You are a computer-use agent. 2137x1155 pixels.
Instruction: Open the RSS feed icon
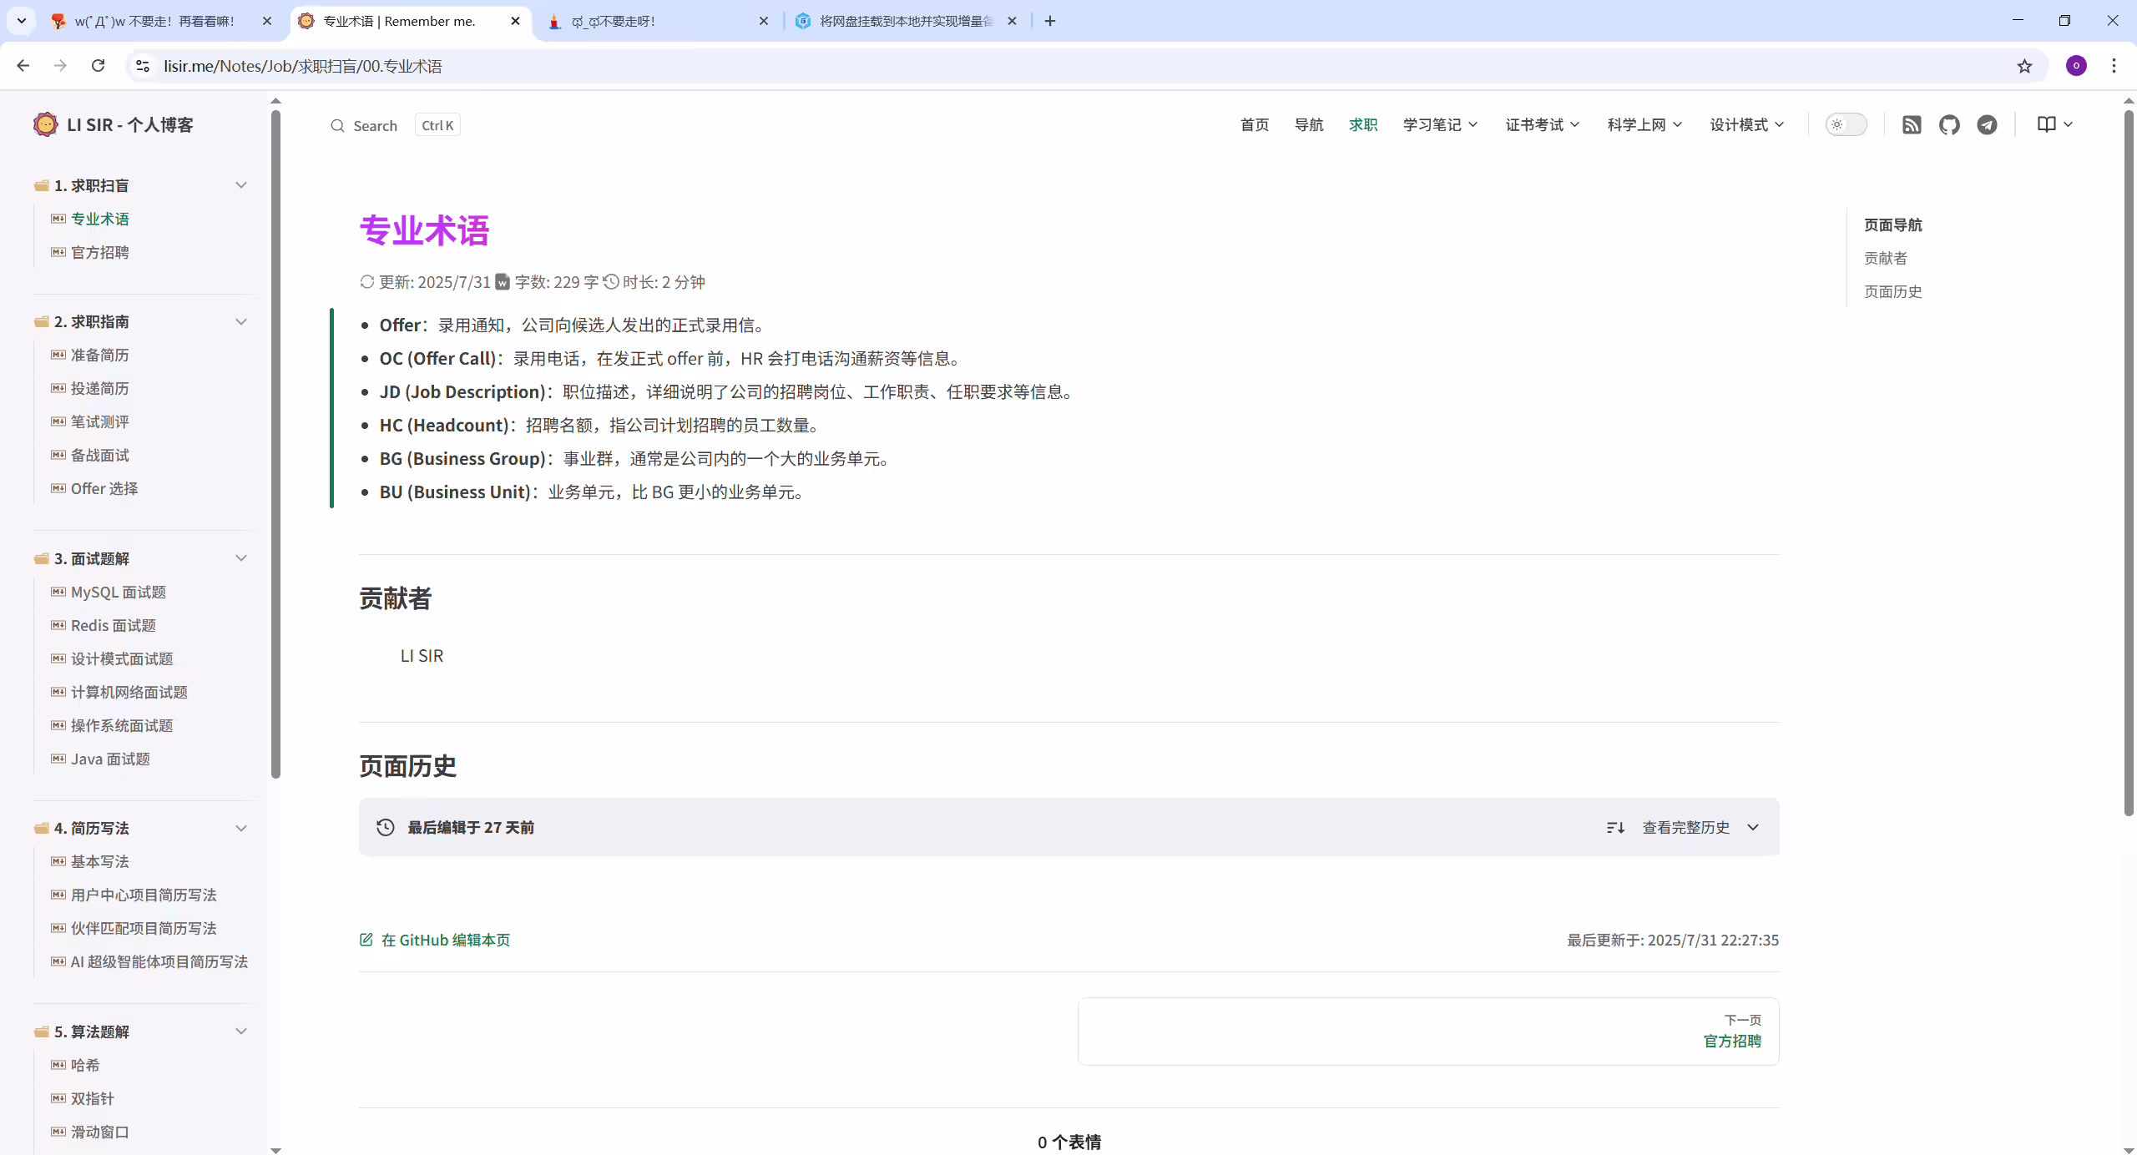coord(1912,125)
